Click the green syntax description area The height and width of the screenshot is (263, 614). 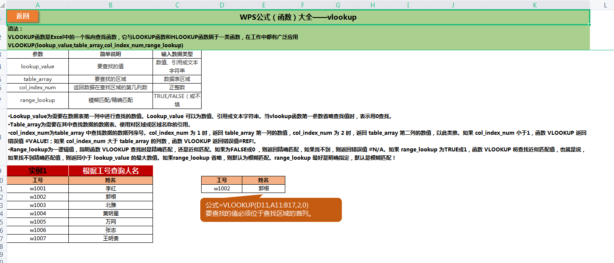175,37
